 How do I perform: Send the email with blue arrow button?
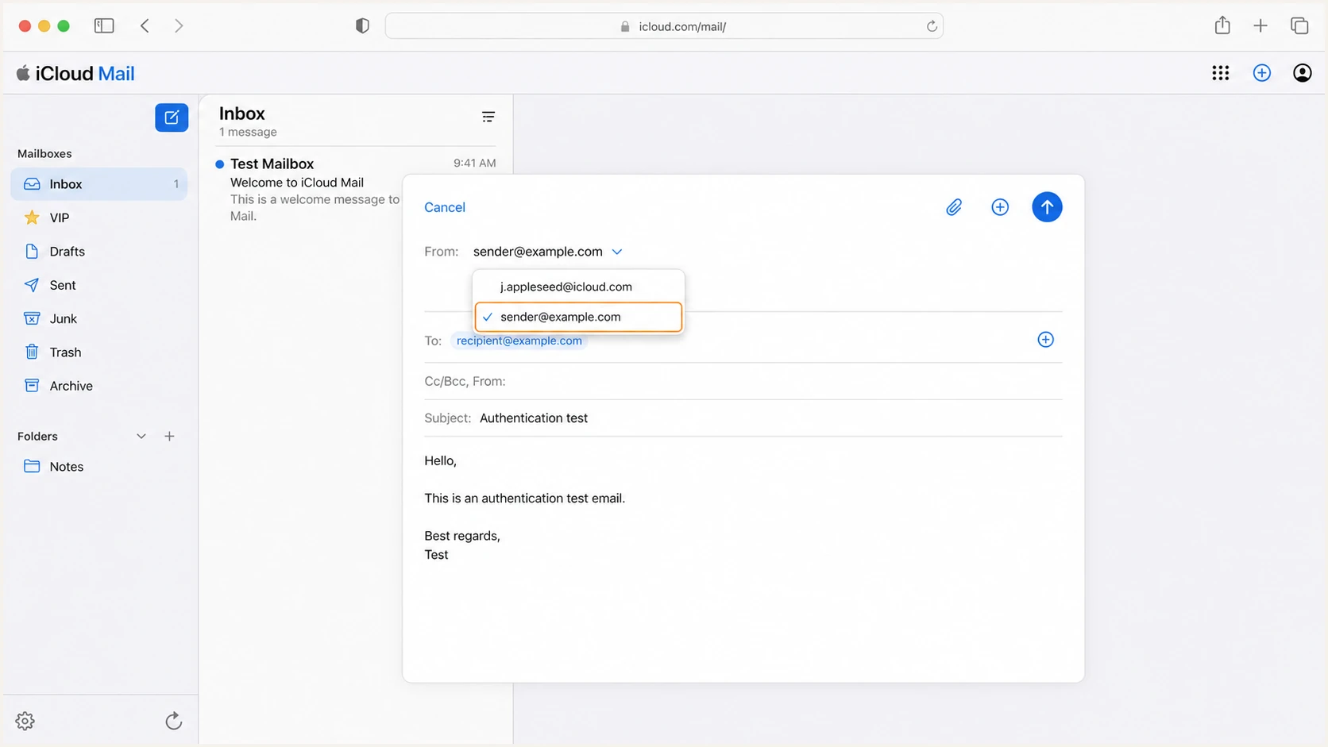(x=1047, y=207)
